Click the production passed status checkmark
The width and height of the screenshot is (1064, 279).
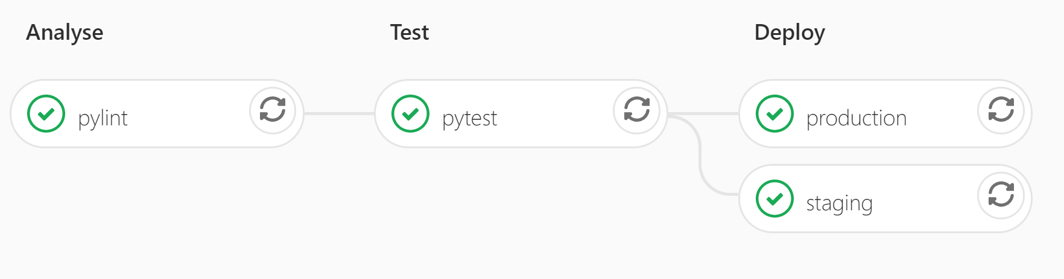point(774,114)
